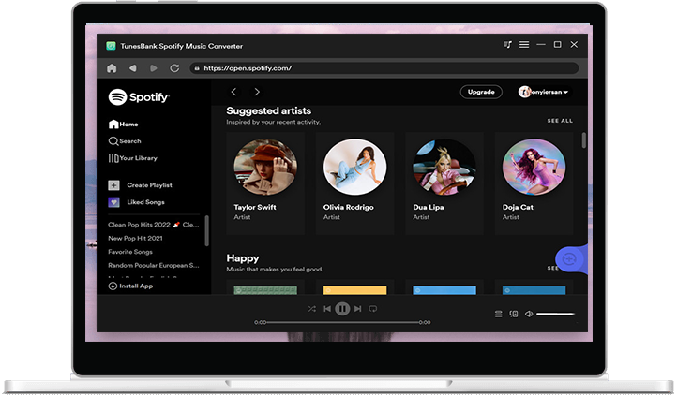
Task: Go back with the toolbar back arrow
Action: click(x=132, y=68)
